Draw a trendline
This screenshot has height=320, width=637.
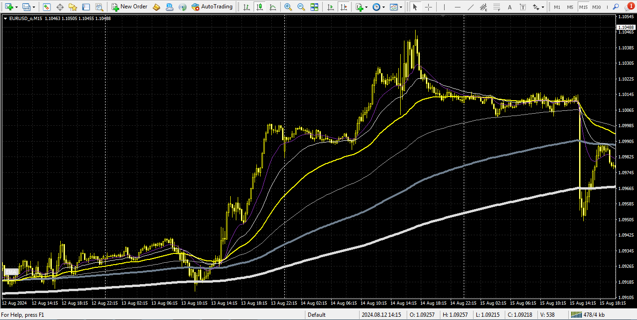(x=470, y=7)
